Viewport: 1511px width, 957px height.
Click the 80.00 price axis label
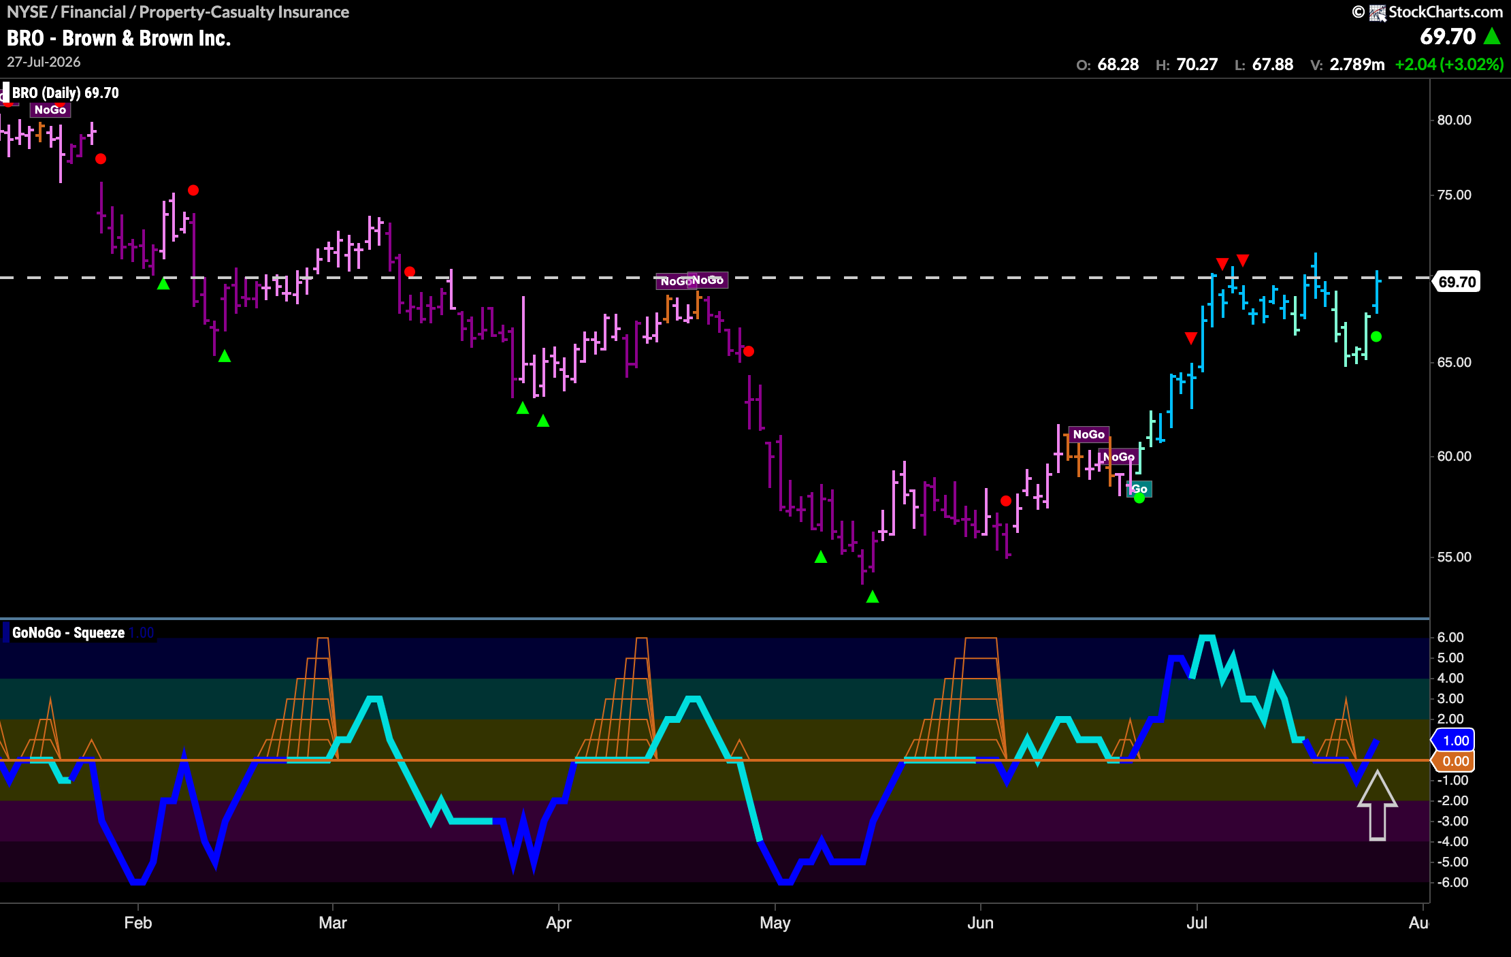point(1454,120)
